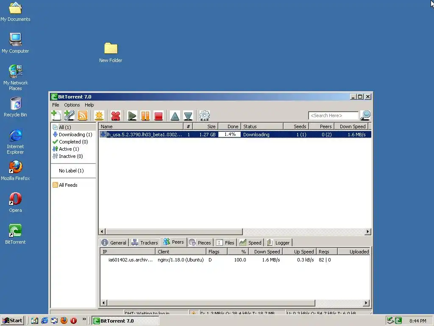Click the status bar warning icon
The width and height of the screenshot is (434, 326).
click(193, 313)
